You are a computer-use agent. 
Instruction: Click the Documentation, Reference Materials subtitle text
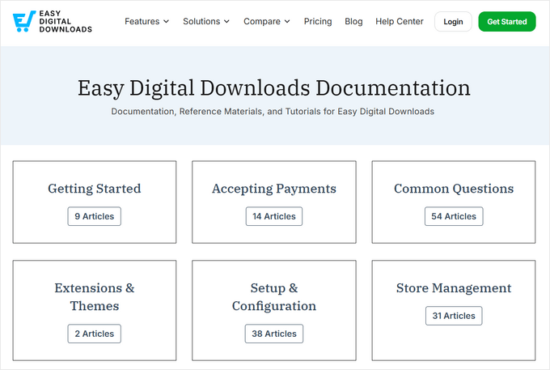coord(273,112)
